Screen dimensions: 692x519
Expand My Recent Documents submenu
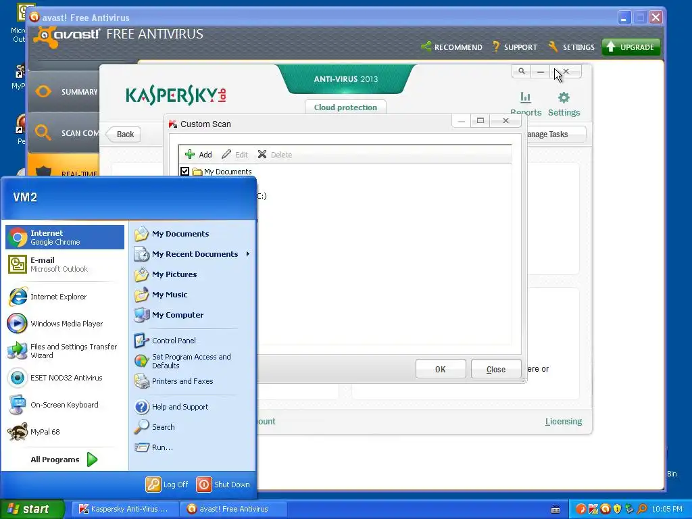(x=192, y=254)
